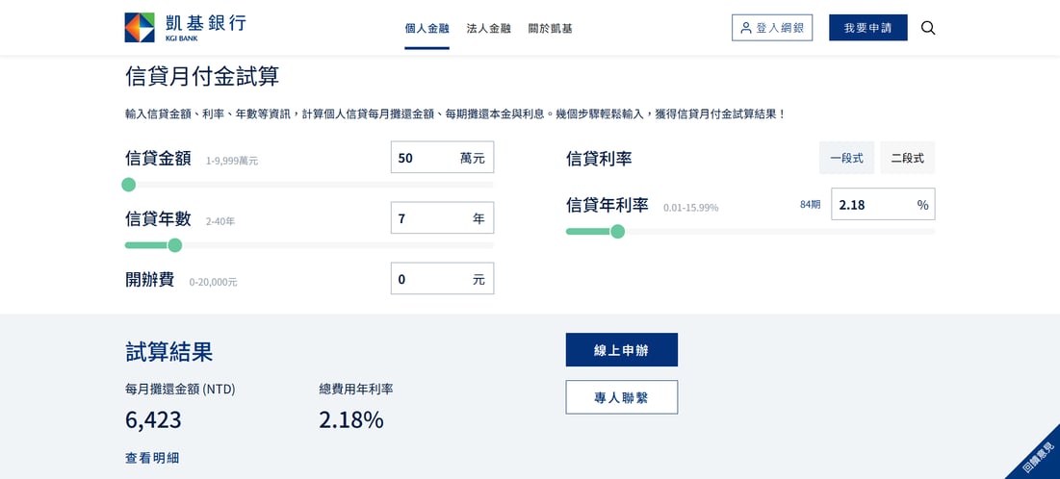This screenshot has width=1060, height=479.
Task: Open the search magnifier icon
Action: click(x=928, y=28)
